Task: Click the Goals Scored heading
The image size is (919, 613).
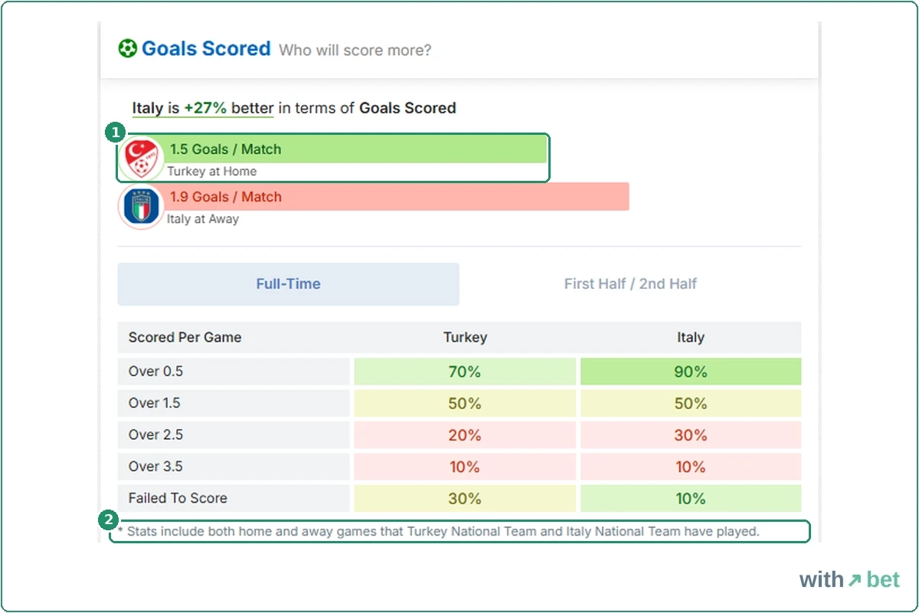Action: pyautogui.click(x=206, y=49)
